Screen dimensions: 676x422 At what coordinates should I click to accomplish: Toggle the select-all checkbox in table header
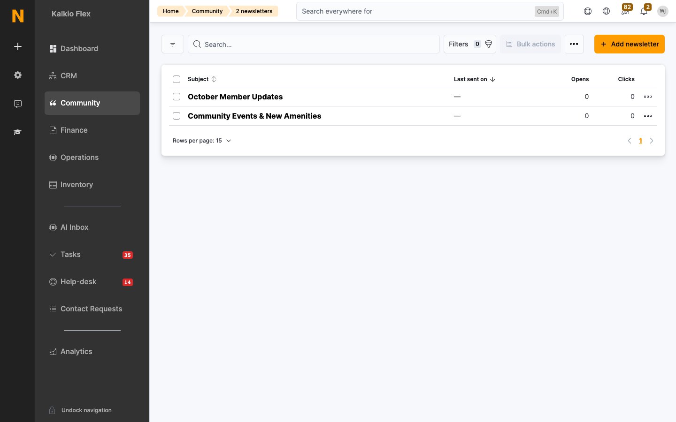click(177, 79)
